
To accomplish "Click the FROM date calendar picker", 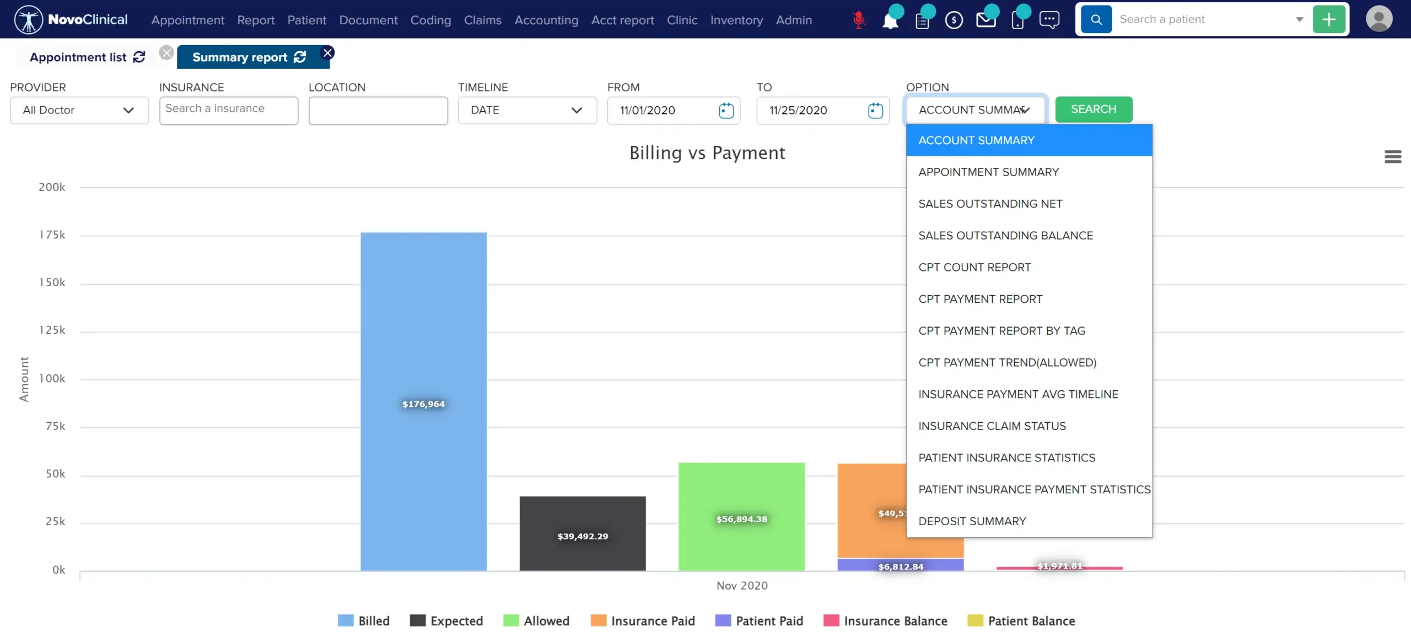I will click(x=726, y=110).
